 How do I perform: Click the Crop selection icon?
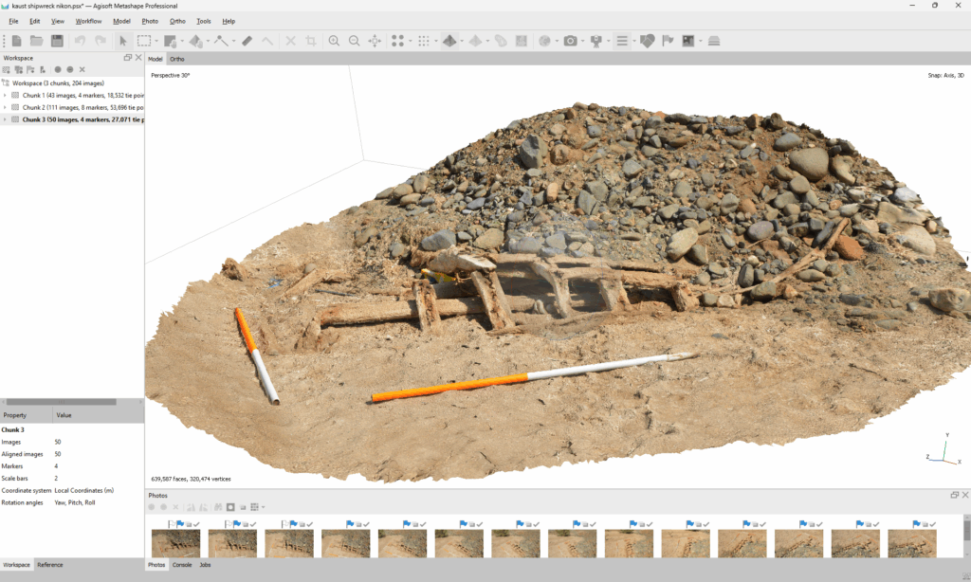click(311, 41)
